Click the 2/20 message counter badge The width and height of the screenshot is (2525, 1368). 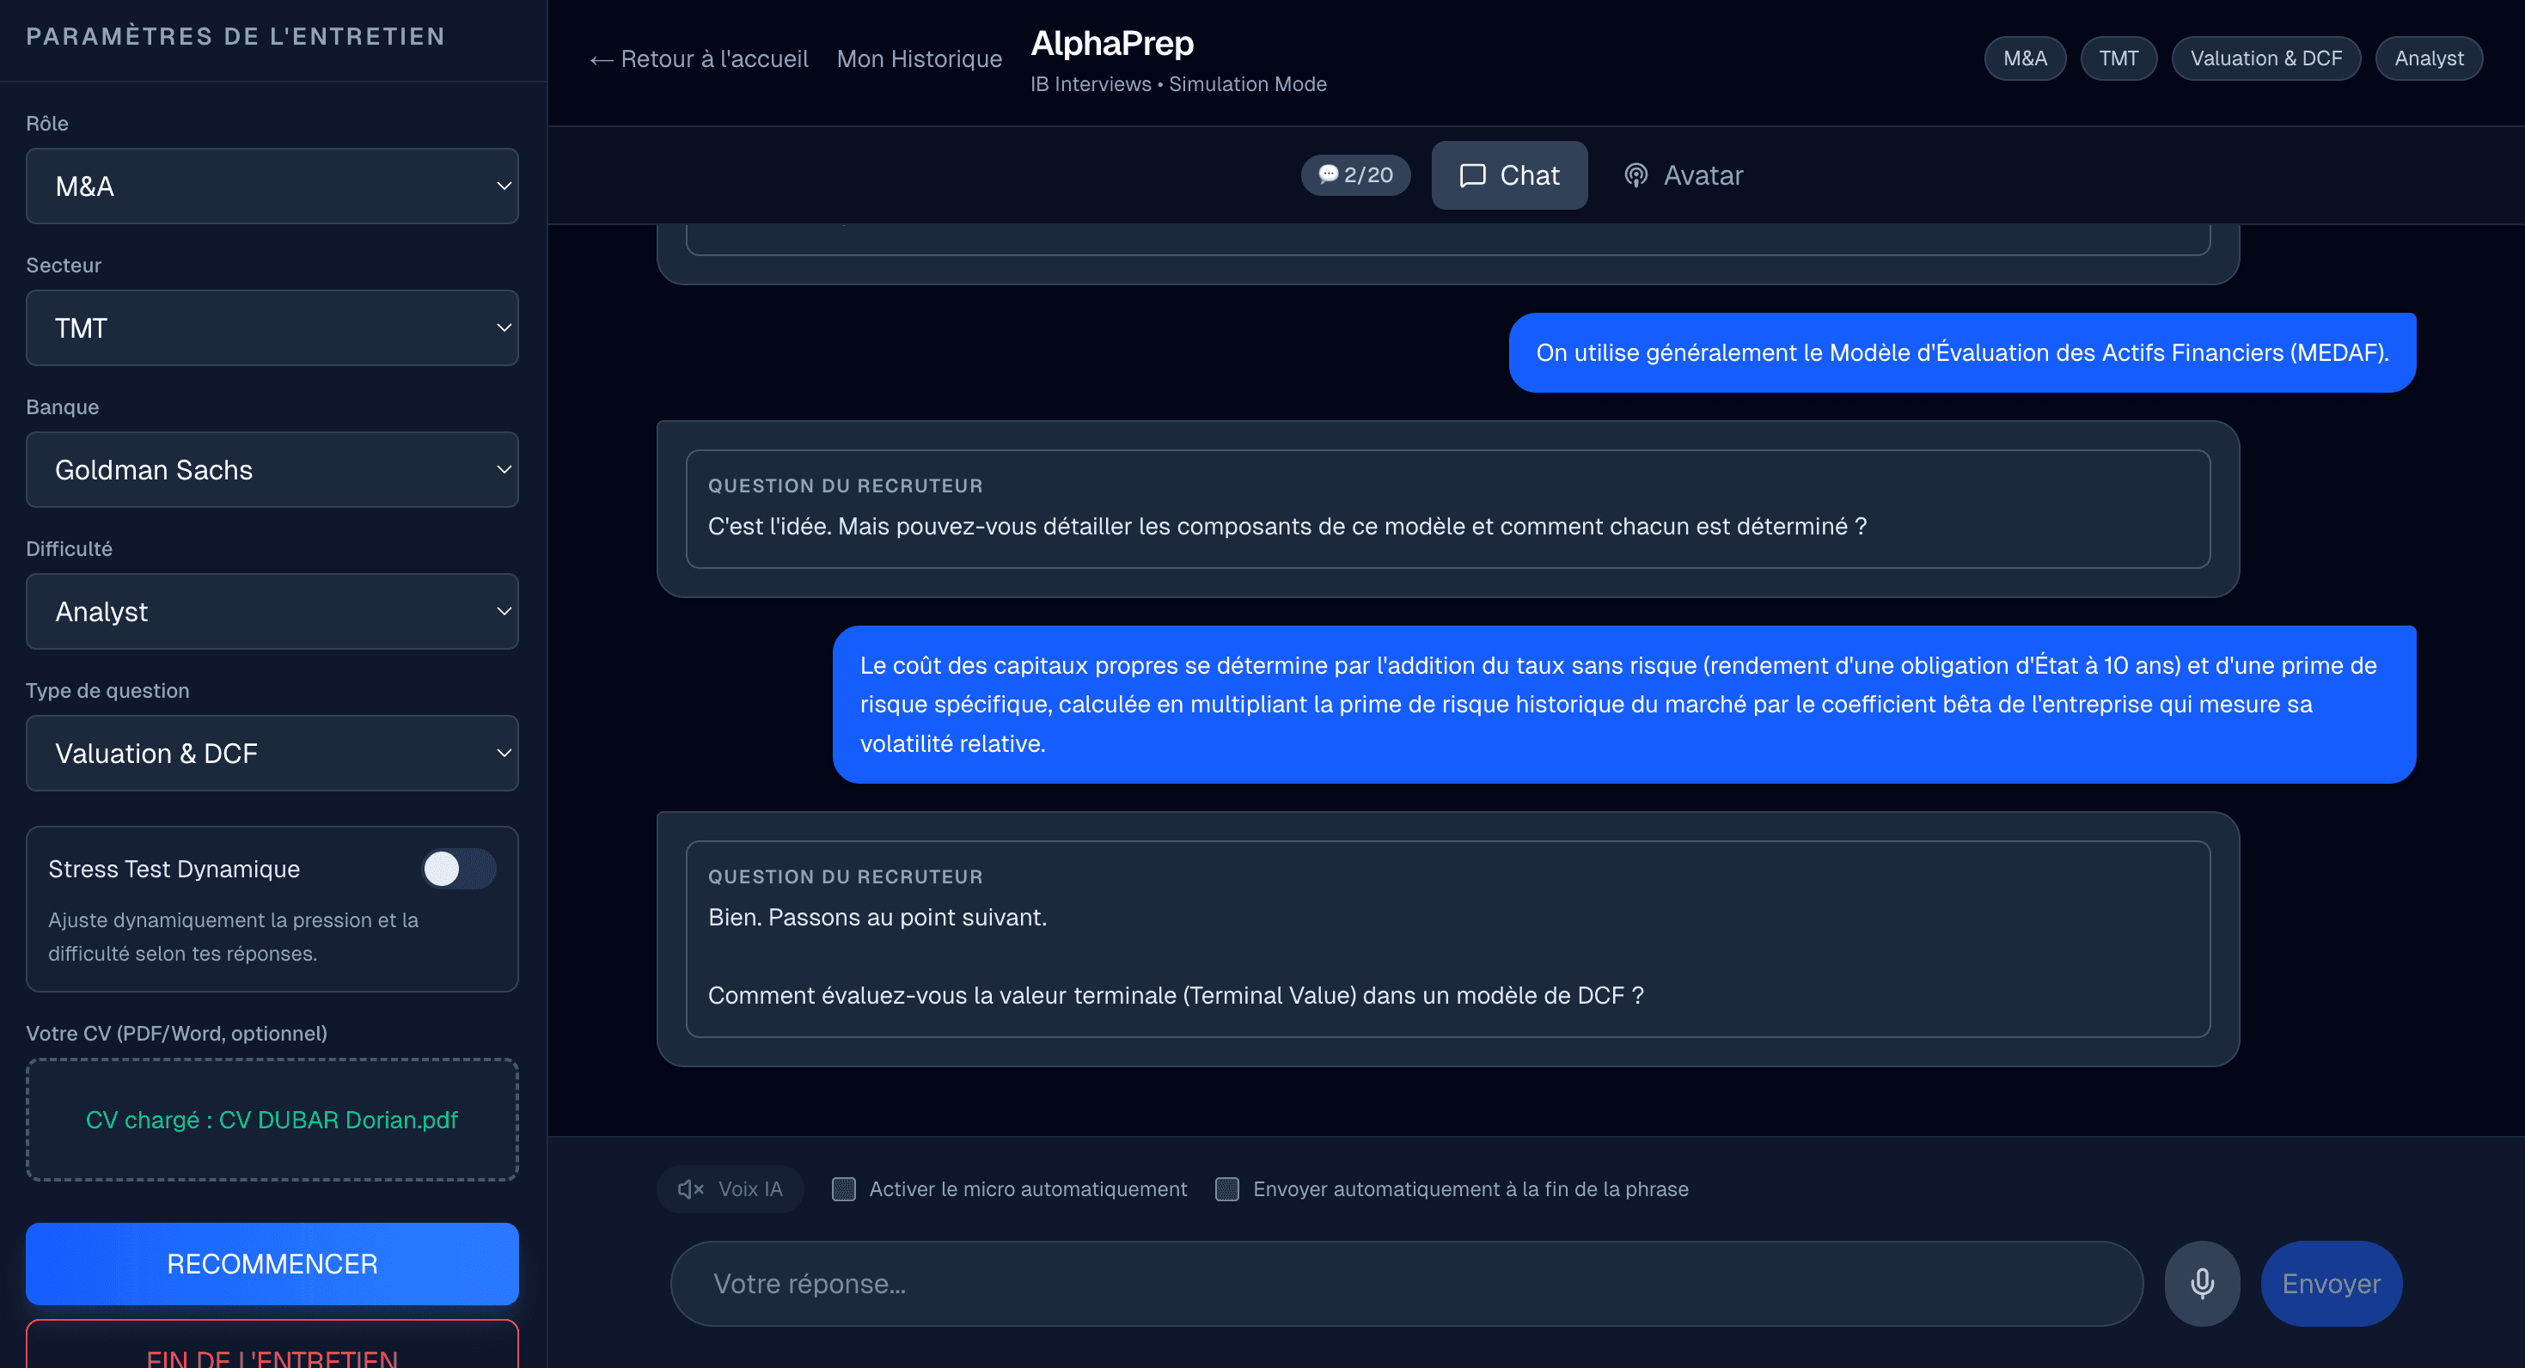[x=1355, y=175]
